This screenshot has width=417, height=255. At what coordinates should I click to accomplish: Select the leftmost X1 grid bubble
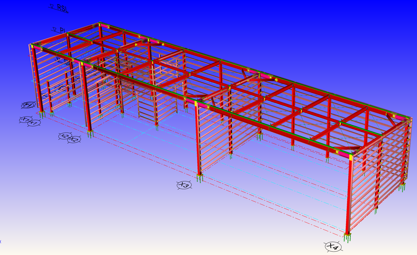point(26,120)
